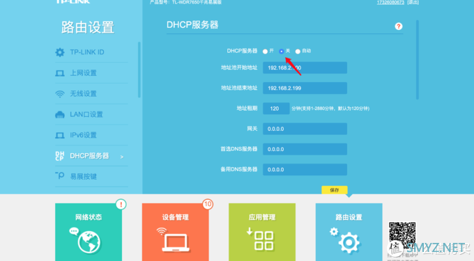Click the 无线设置 wifi icon
474x261 pixels.
click(60, 94)
